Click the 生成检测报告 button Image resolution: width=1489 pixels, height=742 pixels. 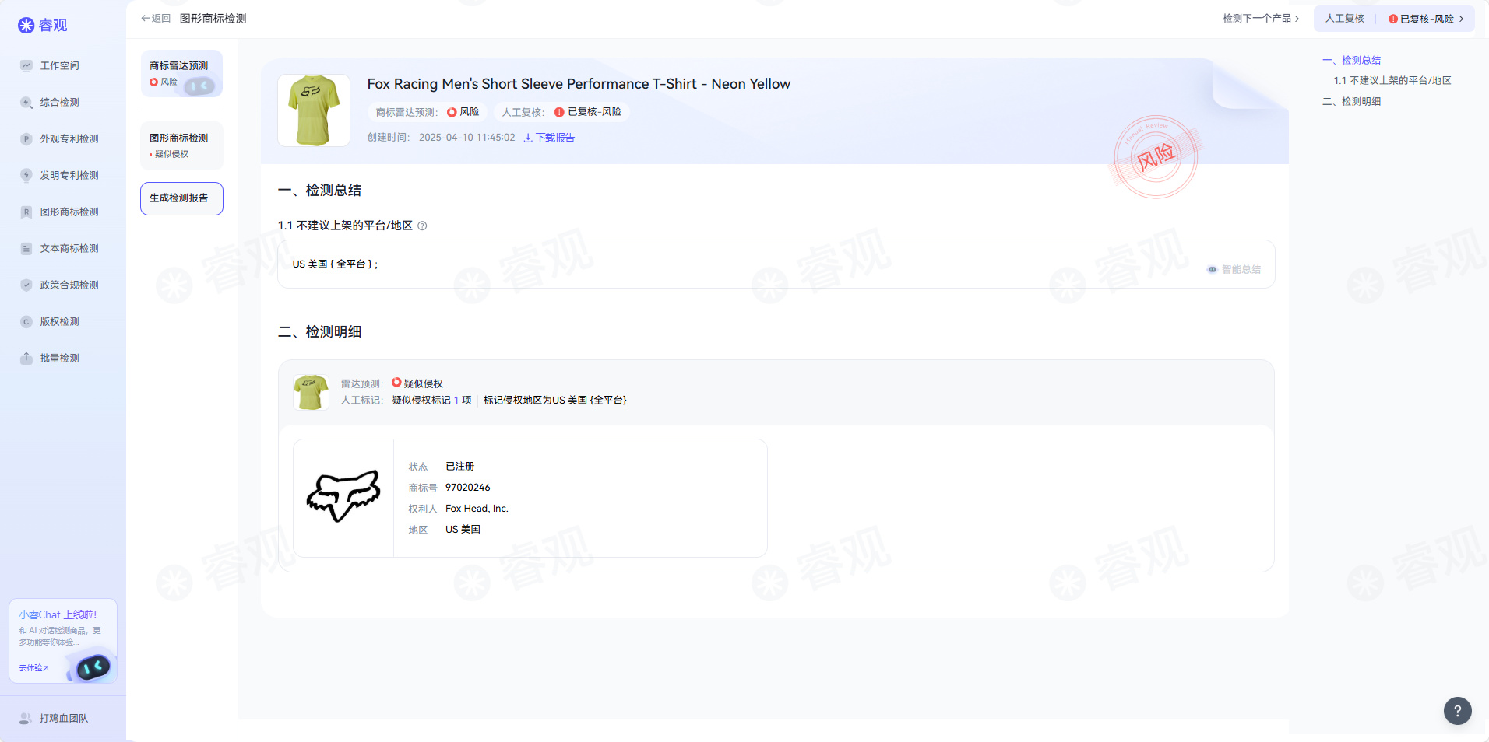(181, 198)
